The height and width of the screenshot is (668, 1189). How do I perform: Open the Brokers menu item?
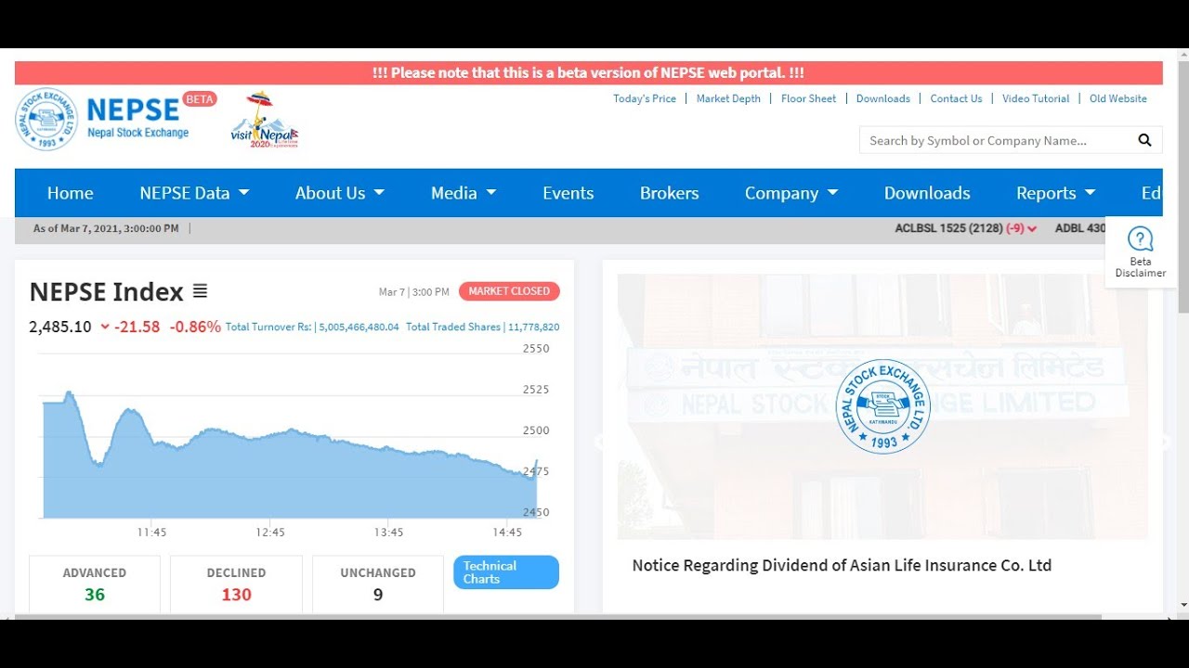(x=670, y=193)
